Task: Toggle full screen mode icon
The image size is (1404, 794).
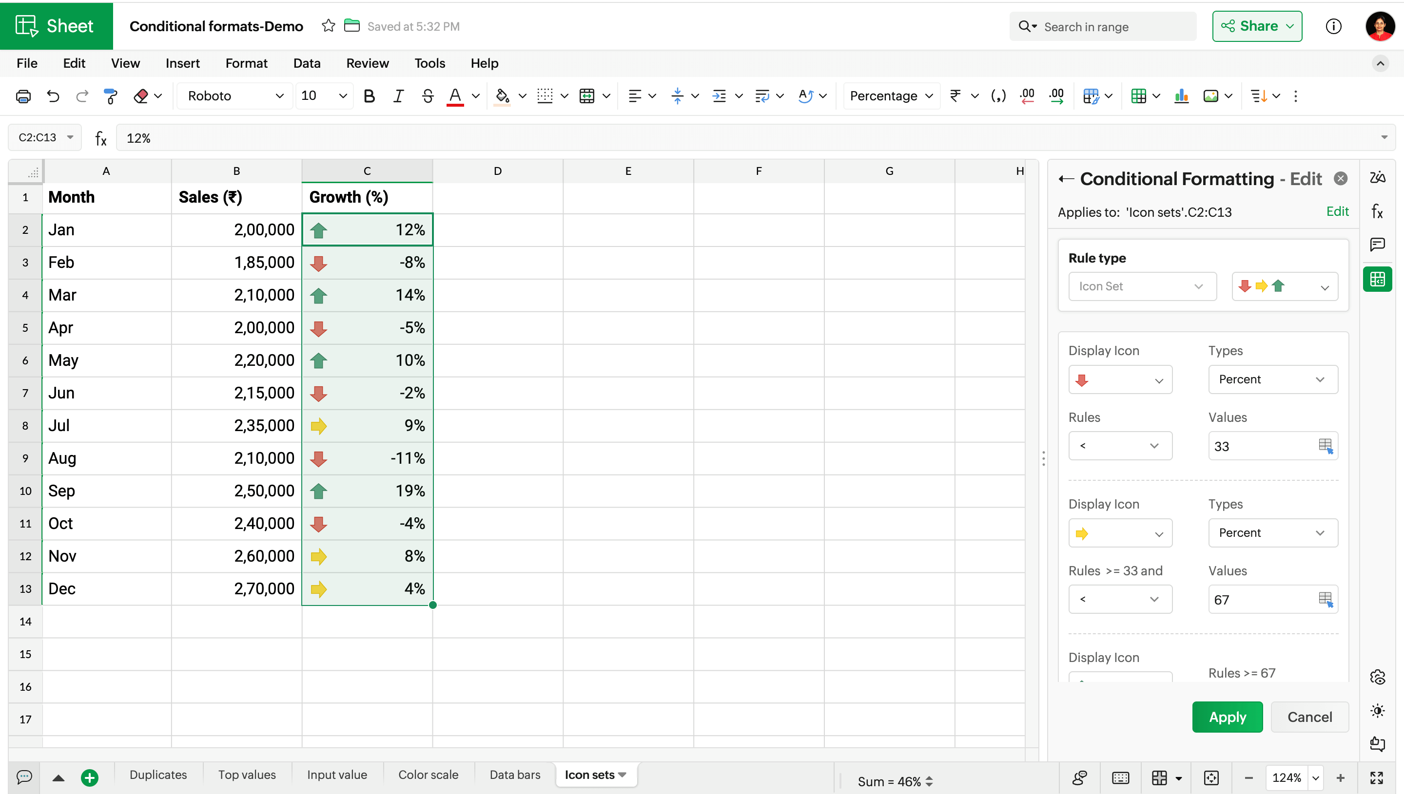Action: click(1377, 777)
